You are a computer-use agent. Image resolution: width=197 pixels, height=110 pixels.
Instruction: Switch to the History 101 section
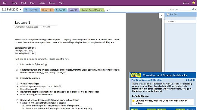click(47, 10)
